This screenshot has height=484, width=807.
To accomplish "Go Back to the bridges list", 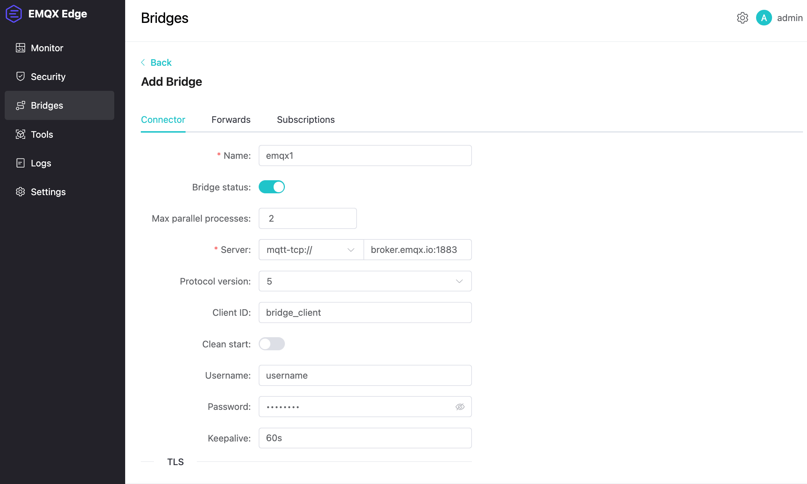I will point(156,62).
